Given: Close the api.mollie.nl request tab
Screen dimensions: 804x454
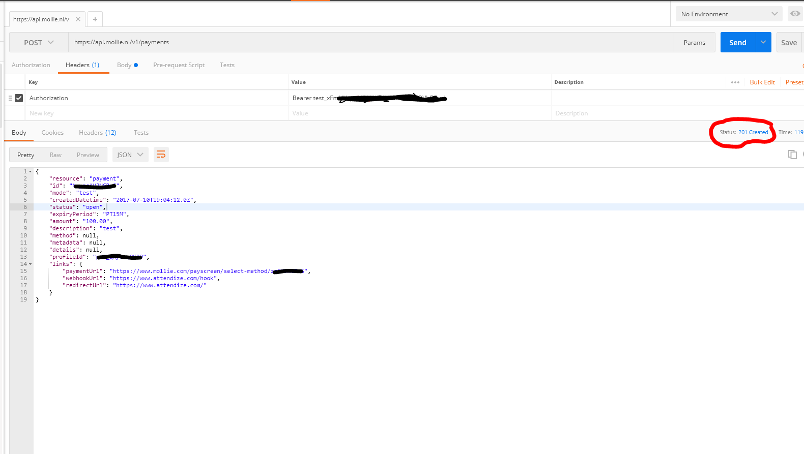Looking at the screenshot, I should 78,19.
